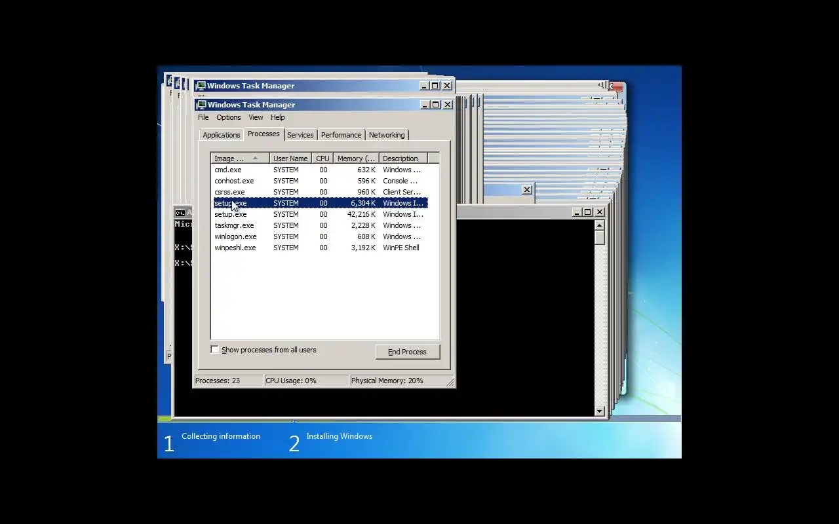Sort by the Image Name column header
The width and height of the screenshot is (839, 524).
coord(240,159)
